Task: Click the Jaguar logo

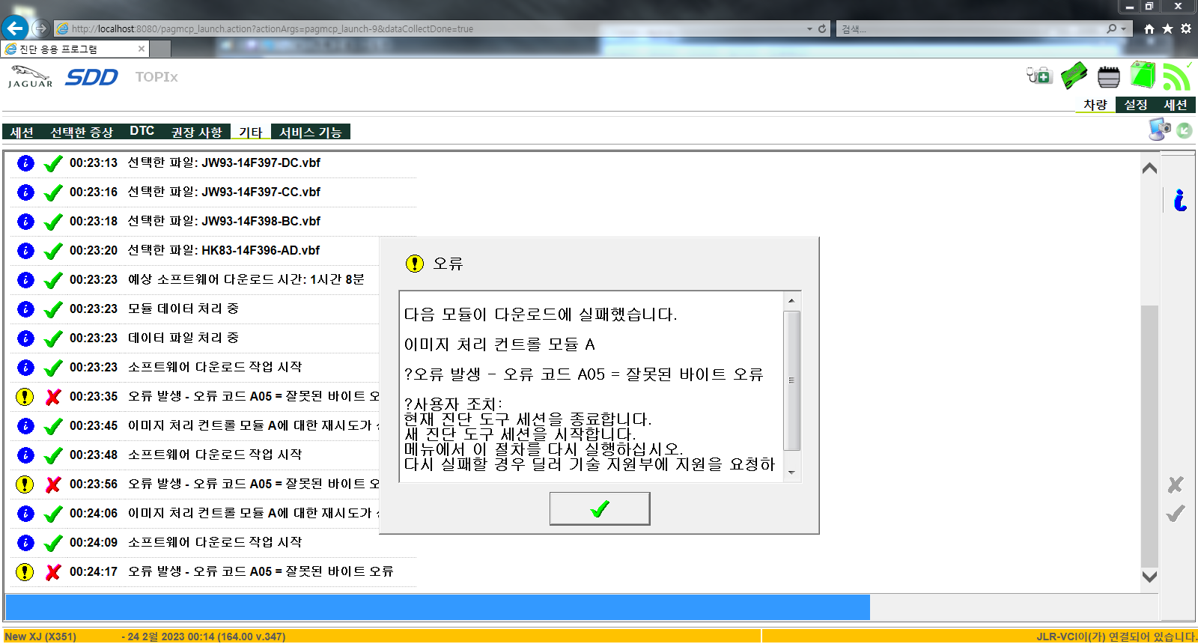Action: click(x=30, y=76)
